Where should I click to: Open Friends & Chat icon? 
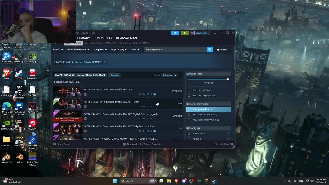231,144
